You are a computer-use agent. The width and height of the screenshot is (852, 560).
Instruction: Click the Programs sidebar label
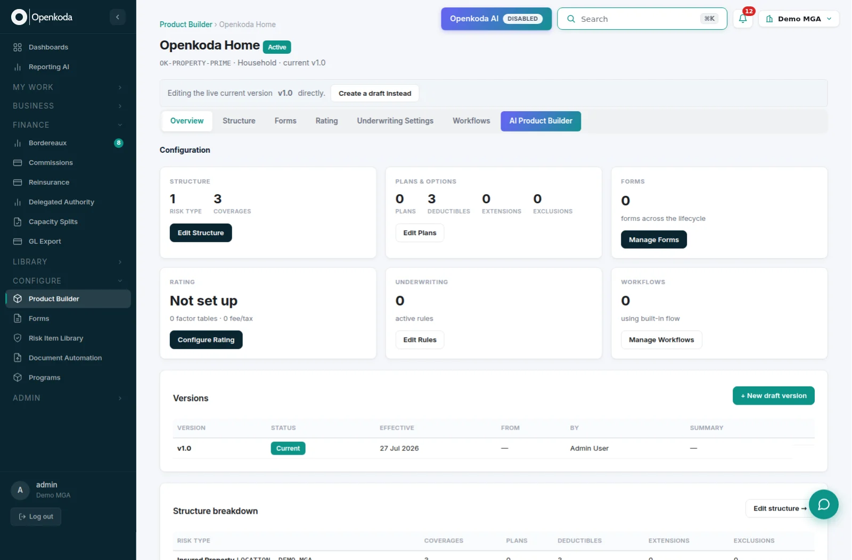[x=44, y=378]
